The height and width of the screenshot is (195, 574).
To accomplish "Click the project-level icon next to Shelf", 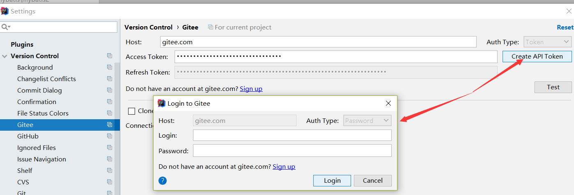I will (110, 170).
